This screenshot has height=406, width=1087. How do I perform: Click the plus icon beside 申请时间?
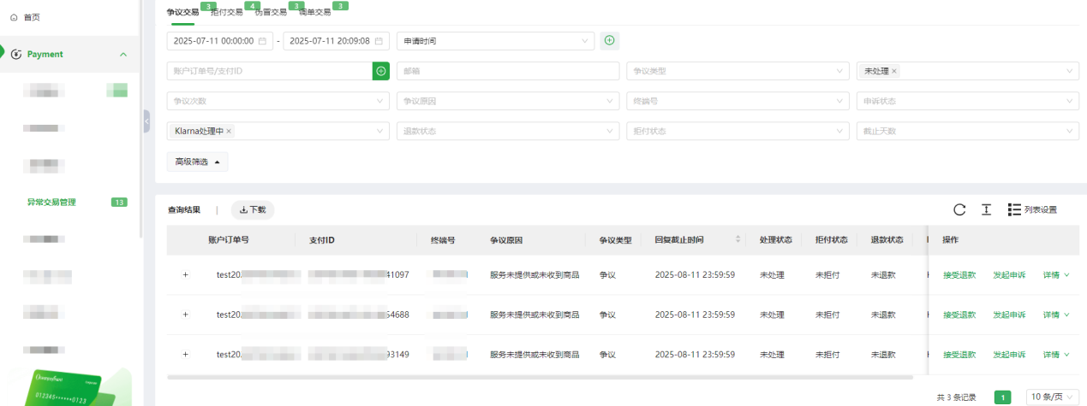point(609,40)
